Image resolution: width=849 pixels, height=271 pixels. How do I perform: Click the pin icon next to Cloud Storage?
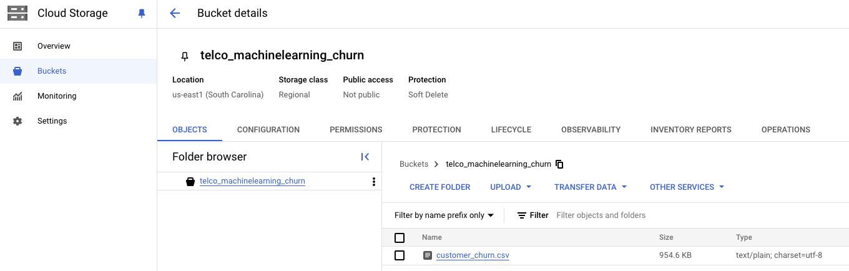point(142,14)
